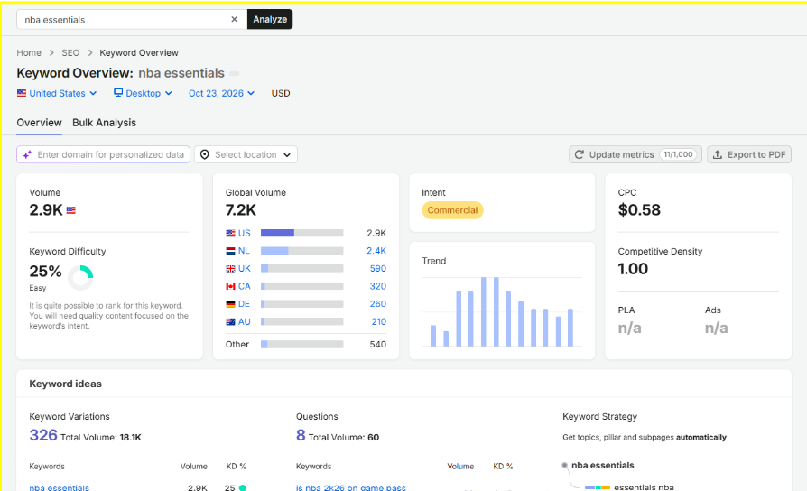Click the 260 volume value for DE
Screen dimensions: 807x491
377,303
